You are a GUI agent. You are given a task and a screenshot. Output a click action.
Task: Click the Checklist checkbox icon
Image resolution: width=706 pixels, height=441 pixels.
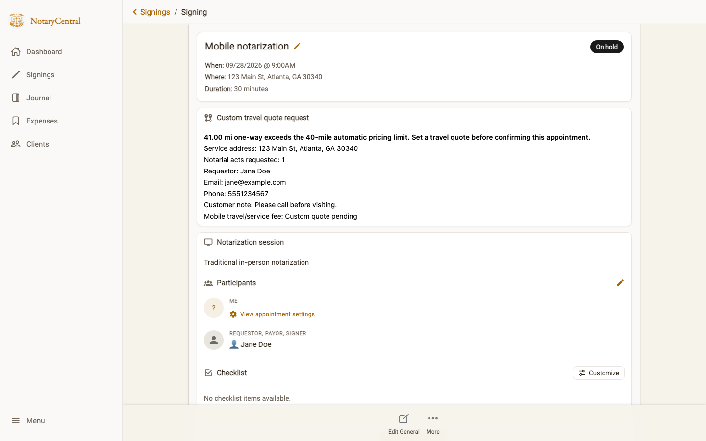(x=208, y=373)
